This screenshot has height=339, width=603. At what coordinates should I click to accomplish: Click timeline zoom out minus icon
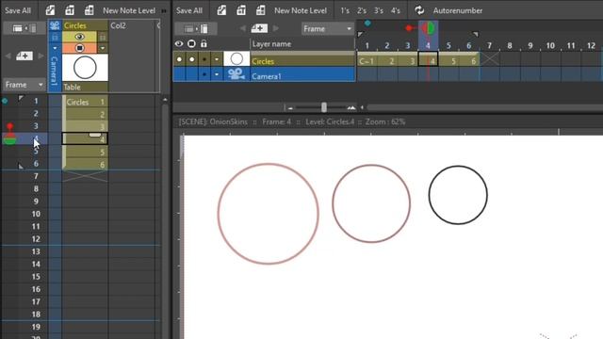[290, 108]
